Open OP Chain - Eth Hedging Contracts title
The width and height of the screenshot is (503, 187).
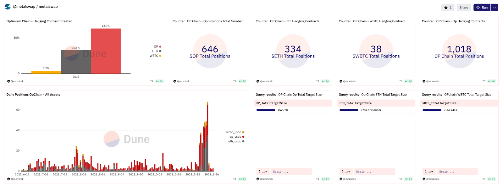click(x=295, y=21)
